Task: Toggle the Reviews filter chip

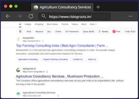Action: coord(39,32)
